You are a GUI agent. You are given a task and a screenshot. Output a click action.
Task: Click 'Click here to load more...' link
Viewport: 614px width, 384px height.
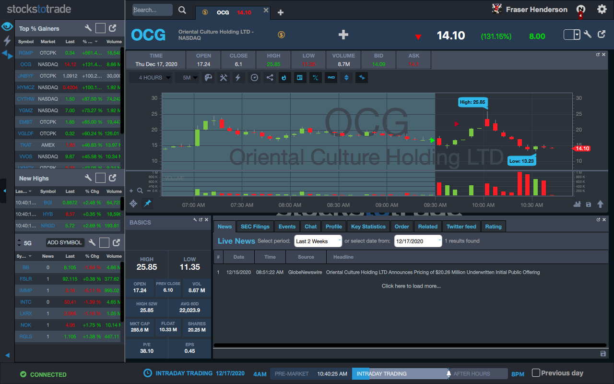(x=411, y=286)
